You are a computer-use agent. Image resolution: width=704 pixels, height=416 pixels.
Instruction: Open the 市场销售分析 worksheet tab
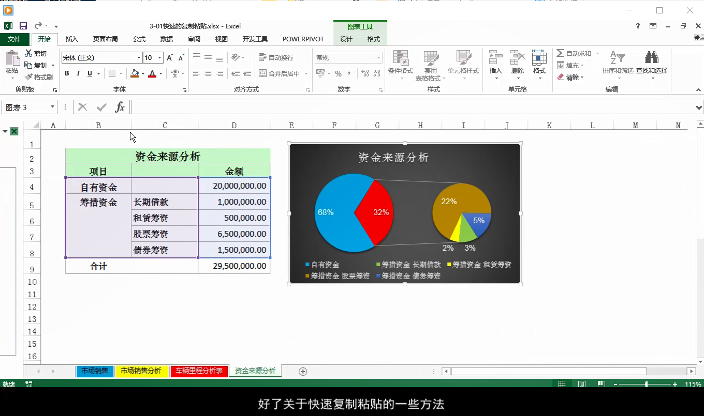click(x=141, y=371)
